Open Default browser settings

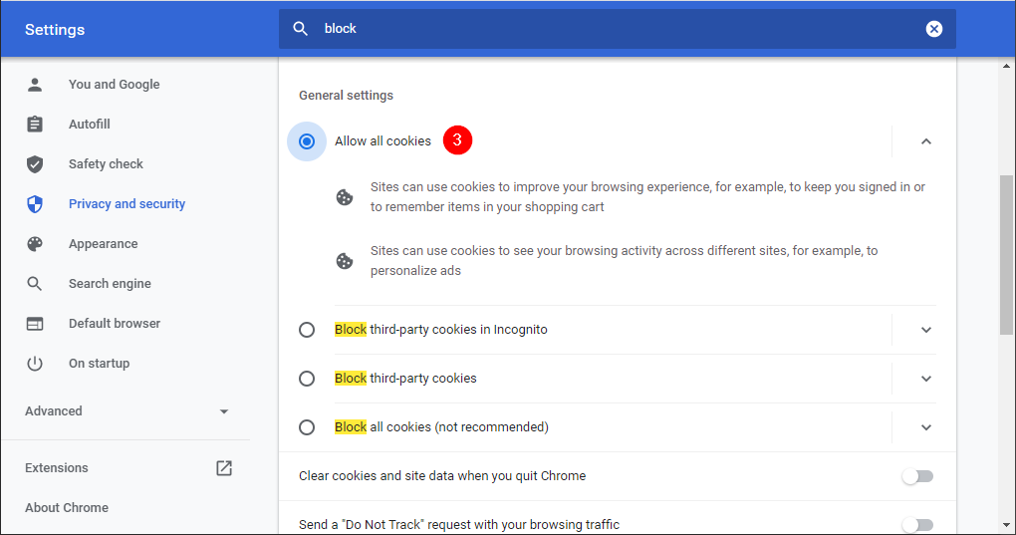tap(114, 324)
